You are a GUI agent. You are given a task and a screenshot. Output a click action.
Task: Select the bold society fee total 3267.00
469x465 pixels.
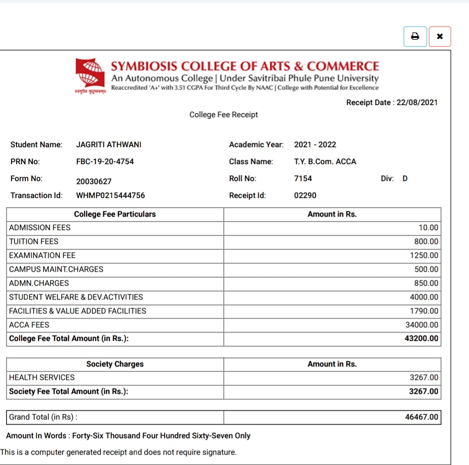click(423, 392)
